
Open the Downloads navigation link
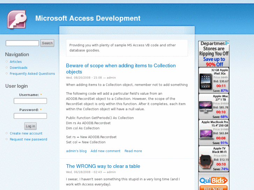(19, 68)
